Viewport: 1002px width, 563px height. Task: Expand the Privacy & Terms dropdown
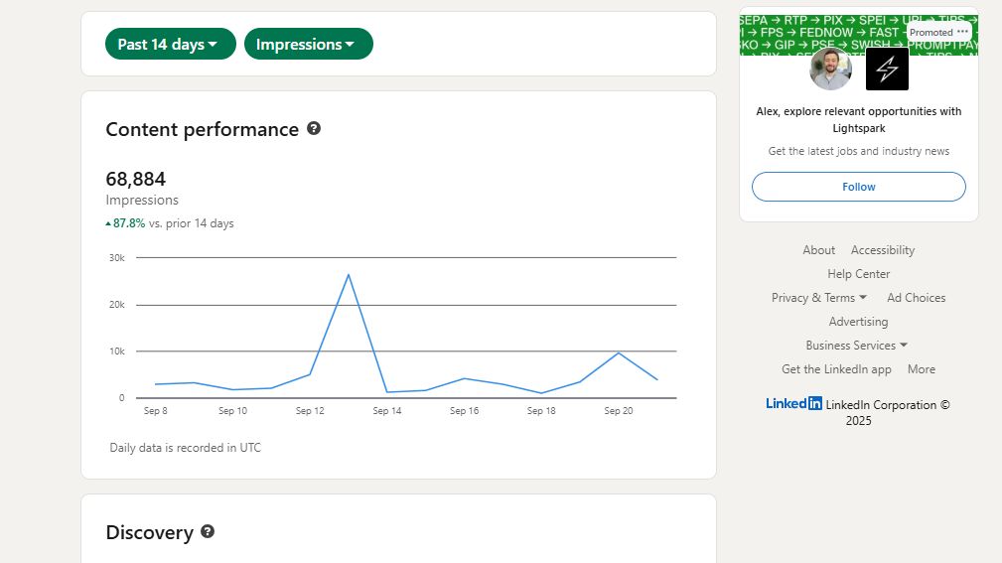(x=819, y=298)
